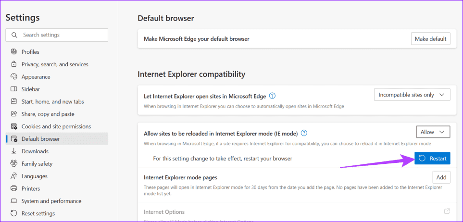Open Printers settings
The width and height of the screenshot is (463, 222).
(x=57, y=188)
